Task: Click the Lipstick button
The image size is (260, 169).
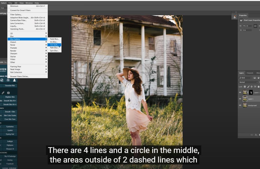Action: 10,130
